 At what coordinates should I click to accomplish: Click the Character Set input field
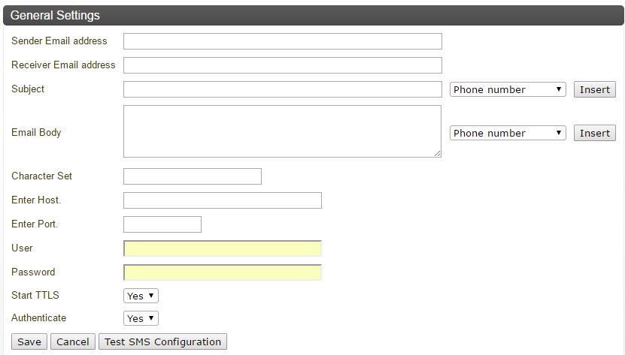(x=193, y=176)
